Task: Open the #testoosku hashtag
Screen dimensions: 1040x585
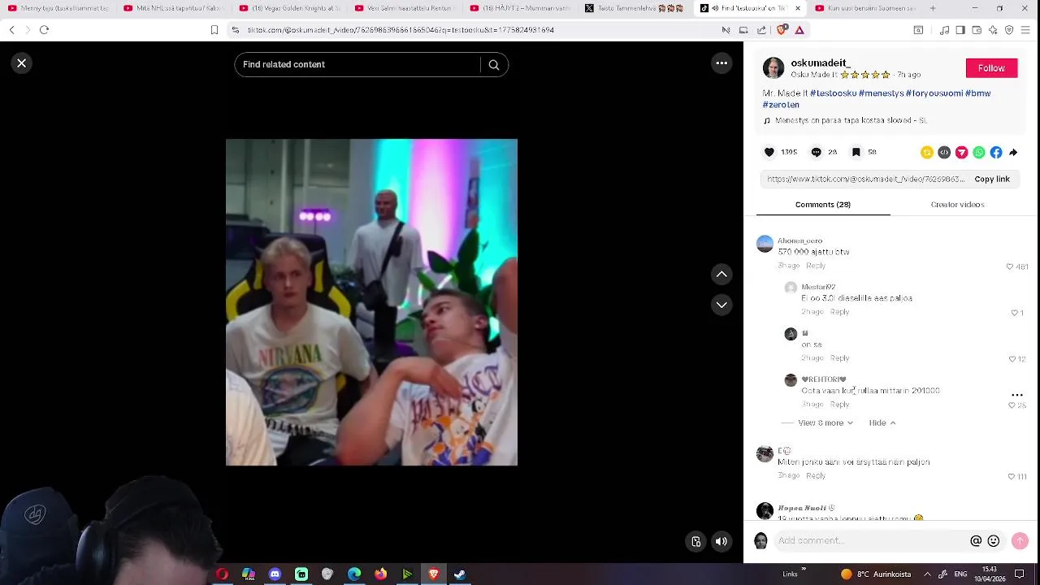Action: (833, 93)
